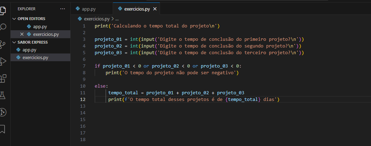Open the Extensions view
The image size is (371, 146).
coord(3,78)
